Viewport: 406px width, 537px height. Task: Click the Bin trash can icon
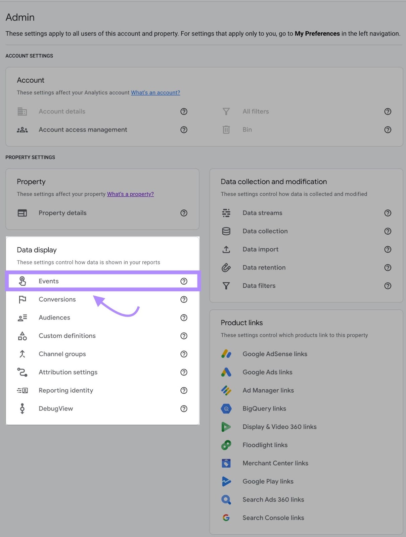226,130
